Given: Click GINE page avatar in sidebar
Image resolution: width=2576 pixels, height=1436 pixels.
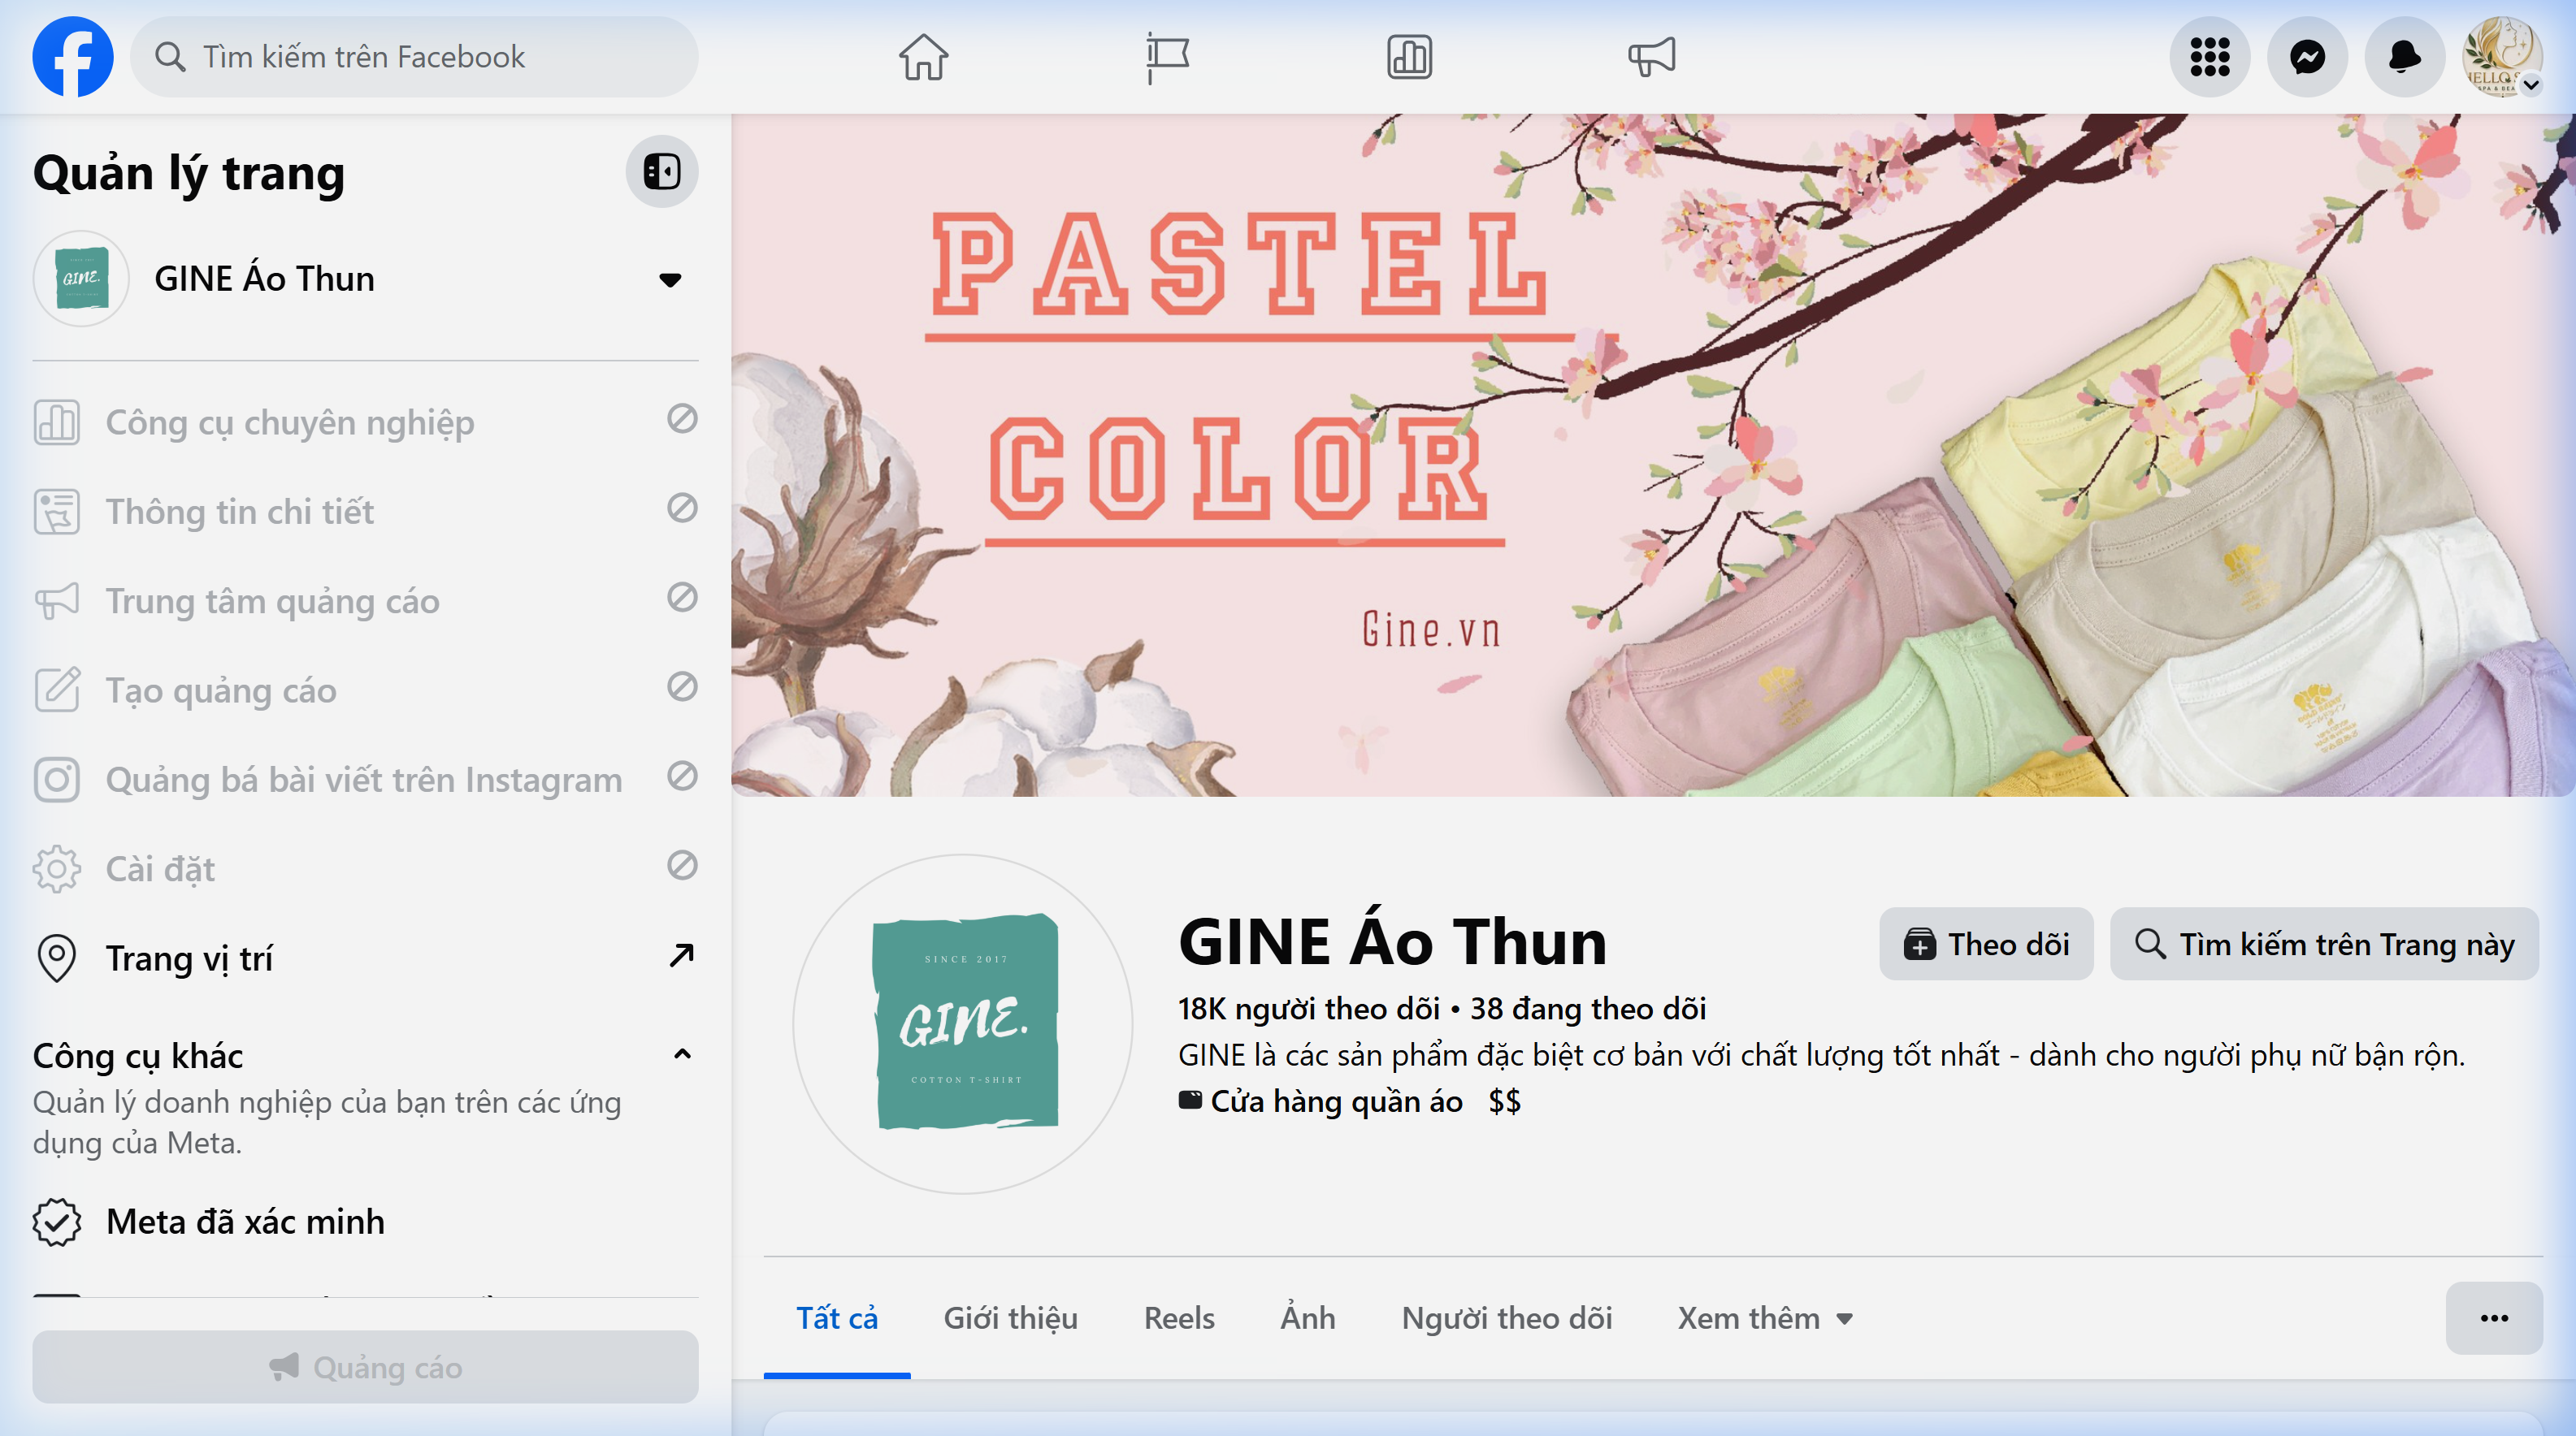Looking at the screenshot, I should tap(81, 279).
